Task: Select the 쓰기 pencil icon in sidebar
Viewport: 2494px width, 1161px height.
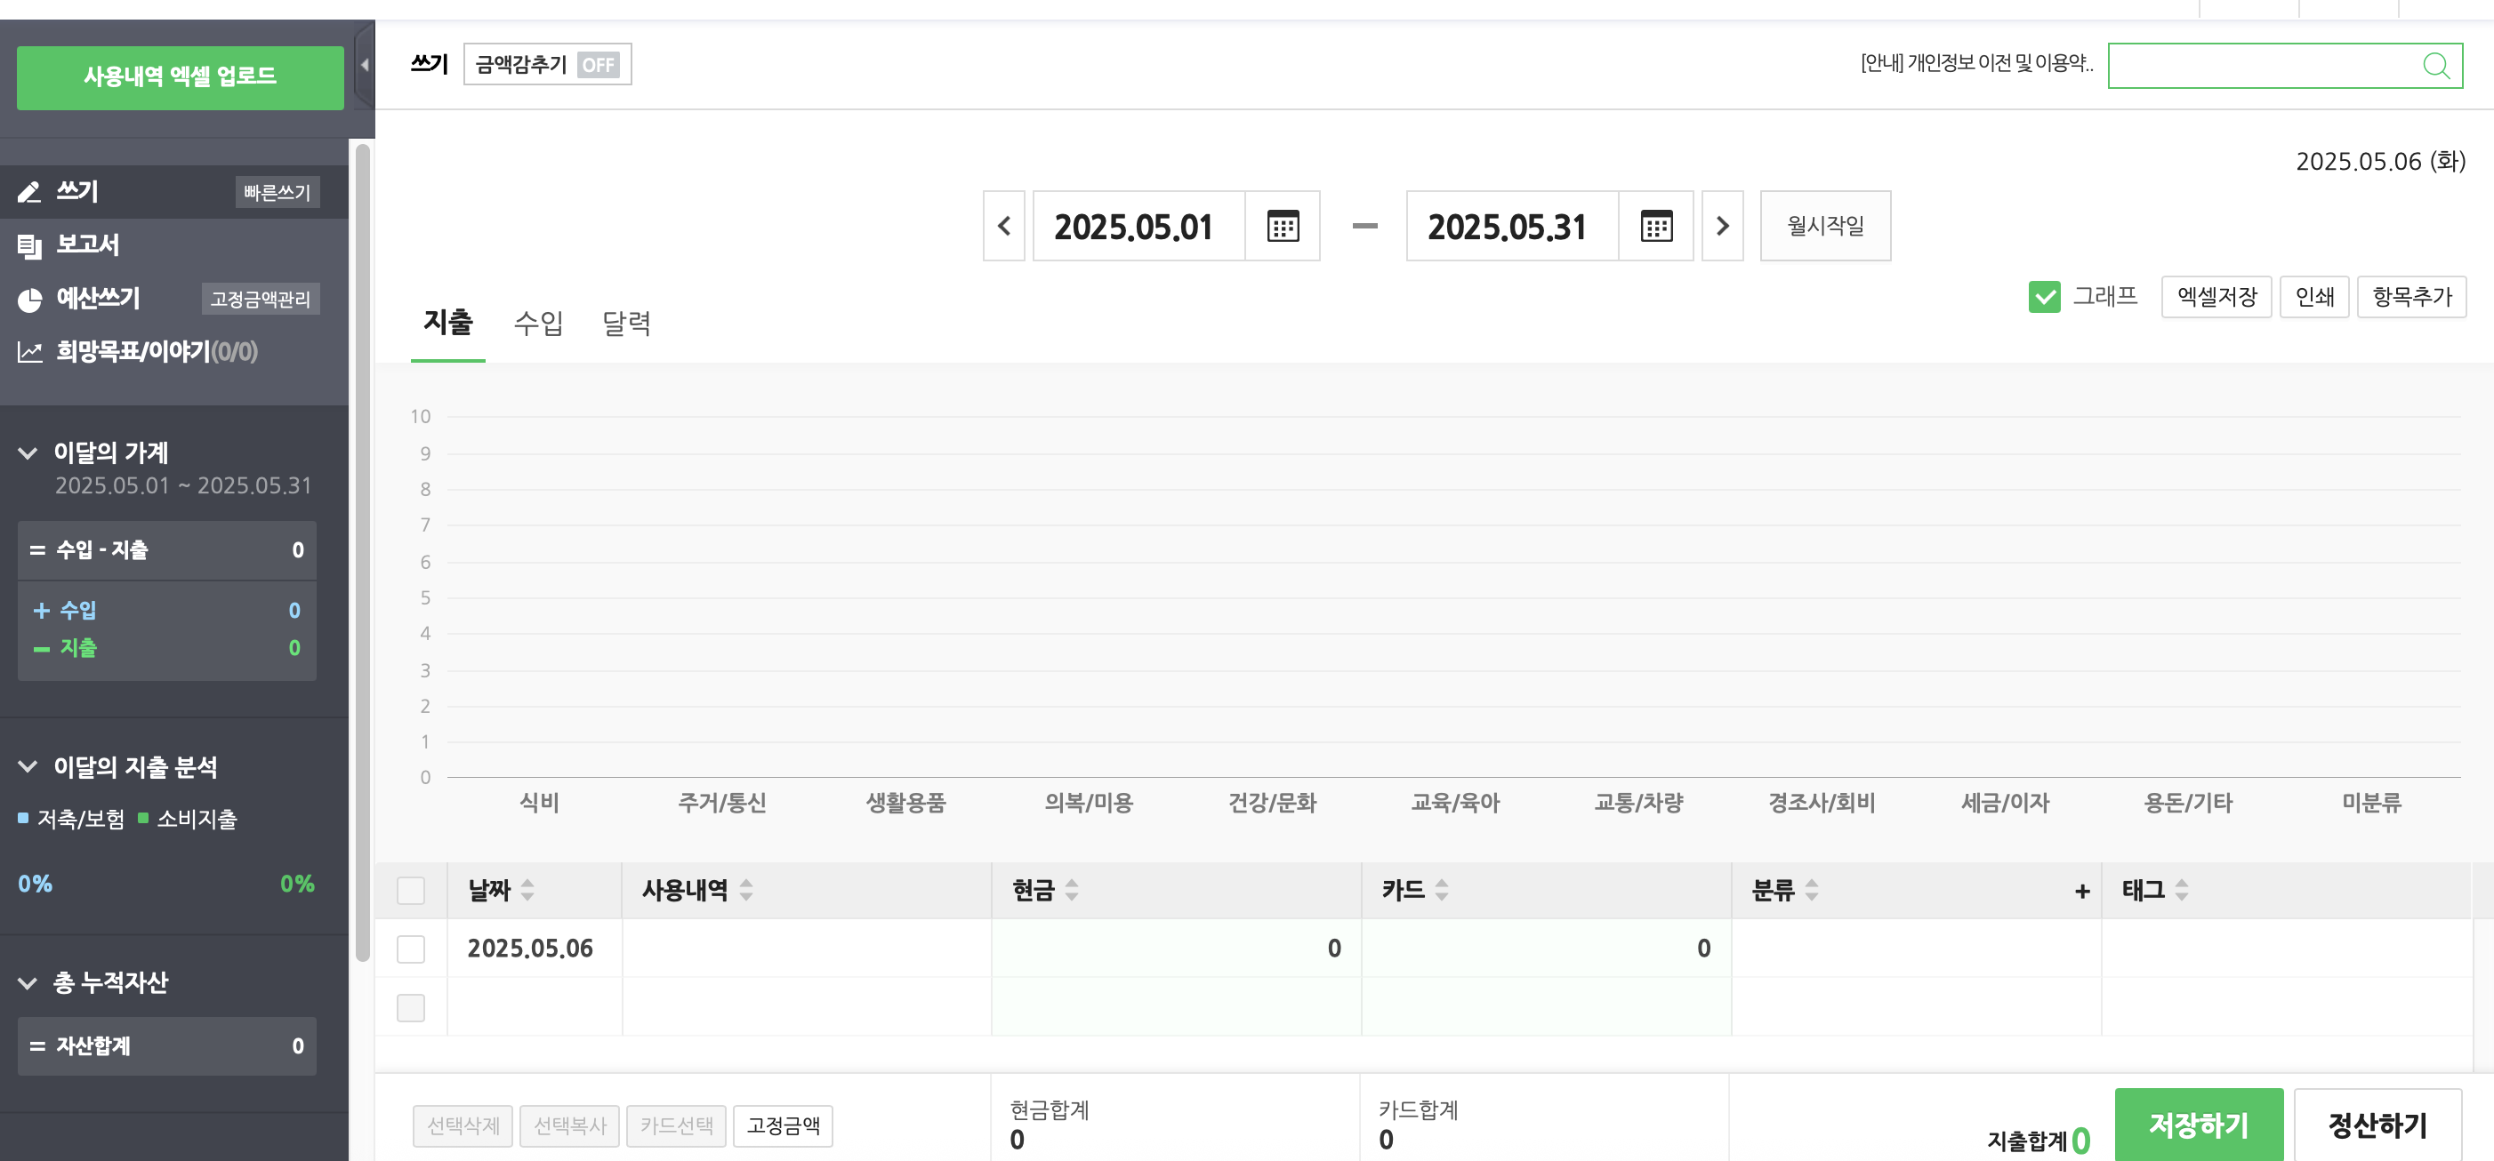Action: 29,190
